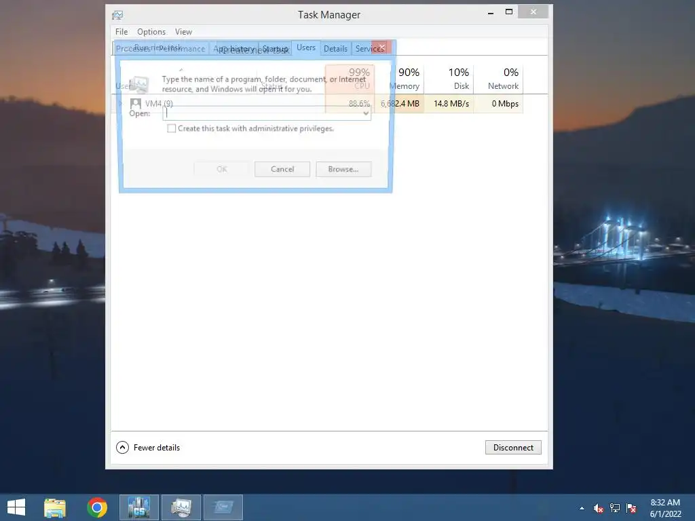Screen dimensions: 695x521
Task: Open the taskbar clock showing 8:32 AM
Action: tap(665, 508)
